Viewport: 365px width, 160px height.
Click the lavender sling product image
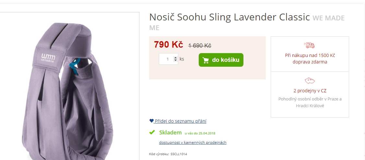(68, 91)
